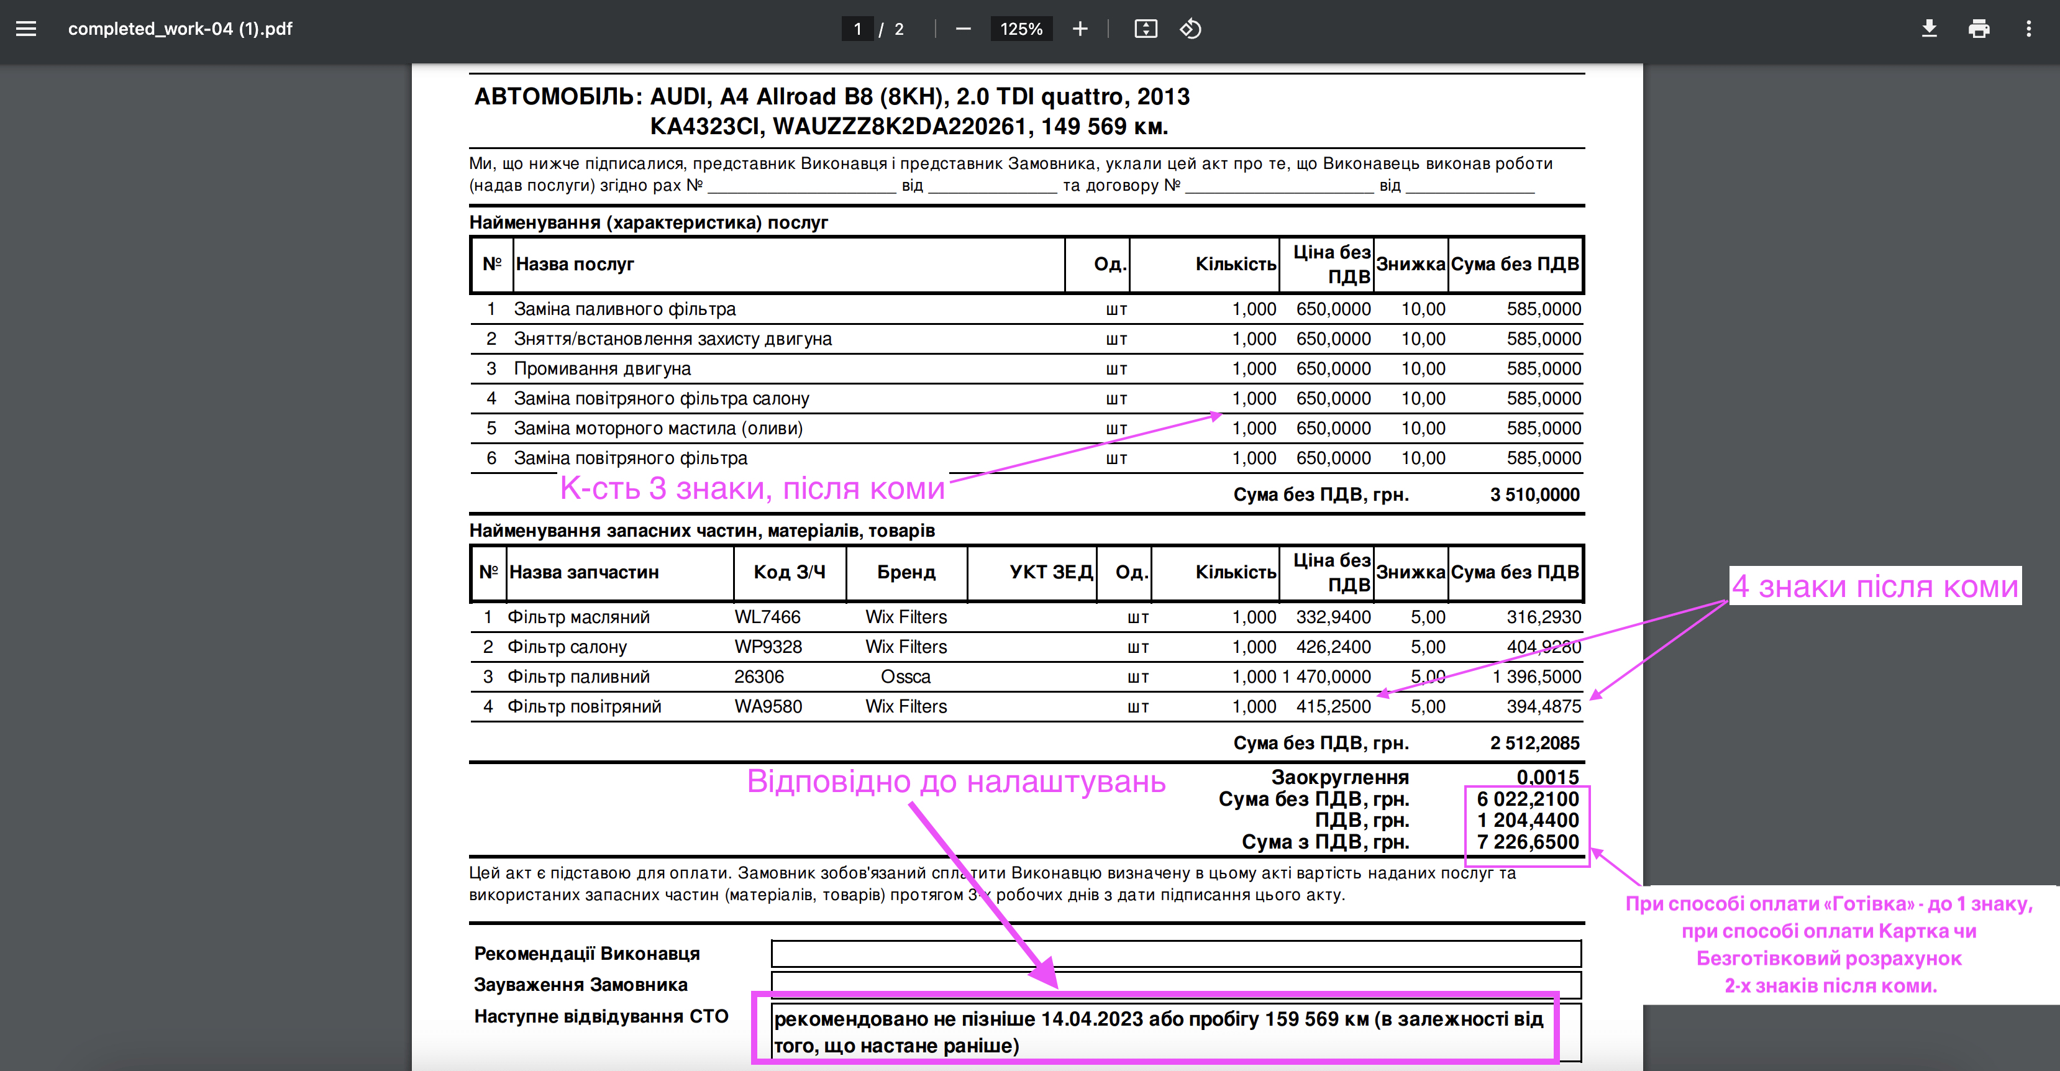Open the sidebar hamburger menu
Image resolution: width=2060 pixels, height=1071 pixels.
[26, 29]
